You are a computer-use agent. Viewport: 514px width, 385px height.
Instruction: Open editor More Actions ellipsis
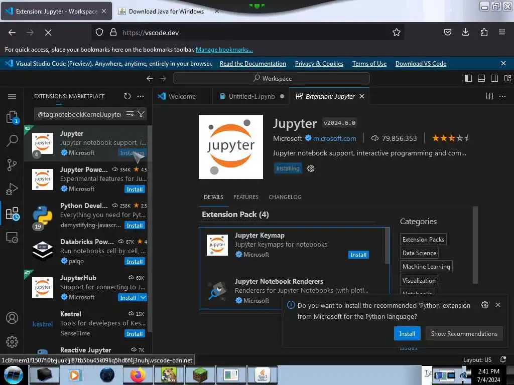pyautogui.click(x=502, y=96)
